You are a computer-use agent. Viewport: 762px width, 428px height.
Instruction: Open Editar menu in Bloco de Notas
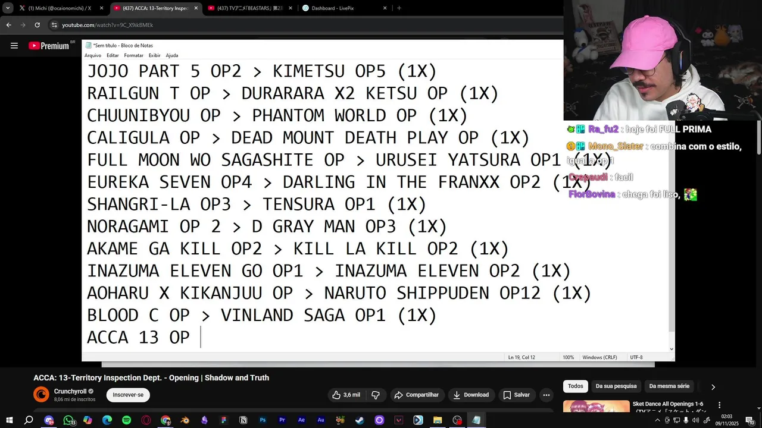tap(113, 55)
